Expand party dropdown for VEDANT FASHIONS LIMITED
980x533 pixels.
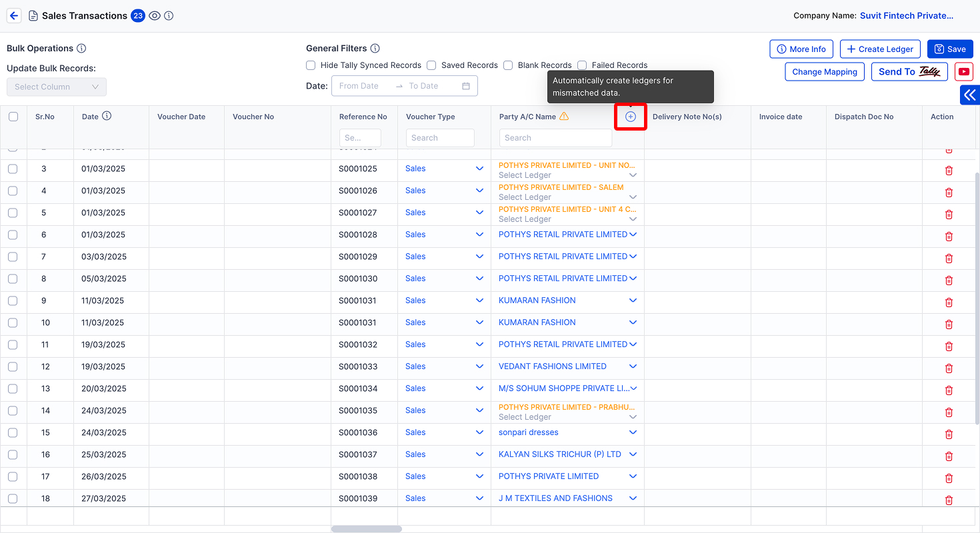[633, 366]
